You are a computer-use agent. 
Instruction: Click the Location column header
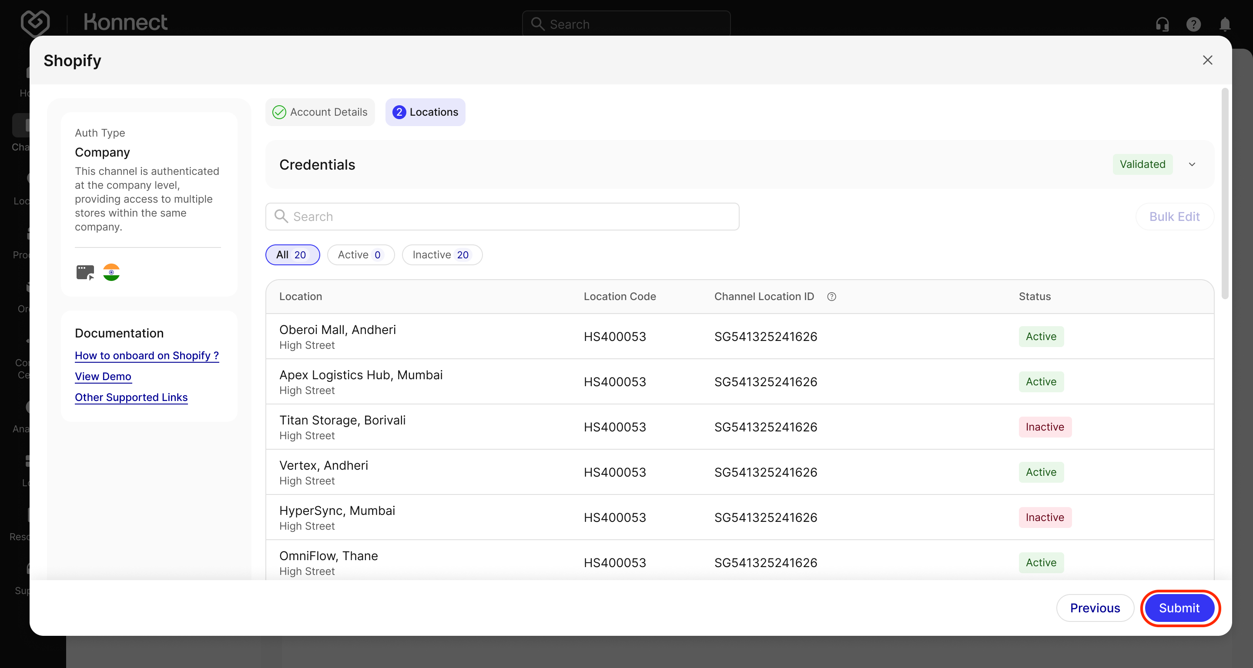pos(301,297)
